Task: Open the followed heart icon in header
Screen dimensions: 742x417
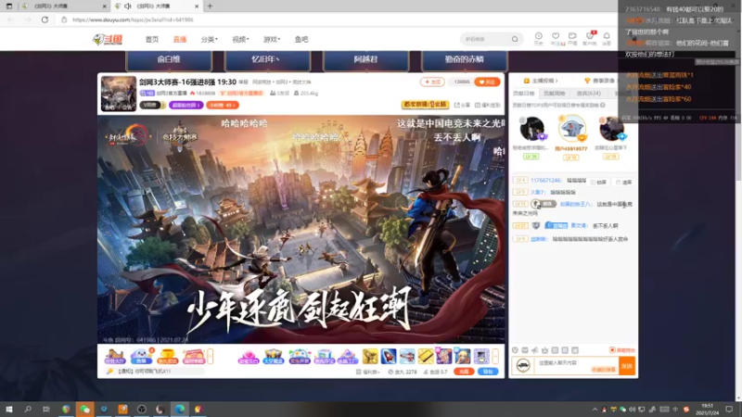Action: tap(556, 38)
